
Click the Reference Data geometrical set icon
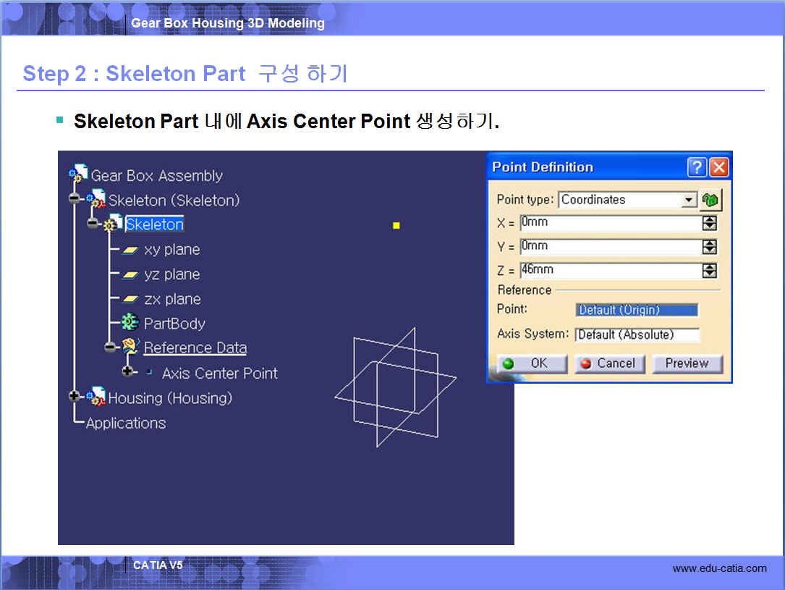click(131, 347)
